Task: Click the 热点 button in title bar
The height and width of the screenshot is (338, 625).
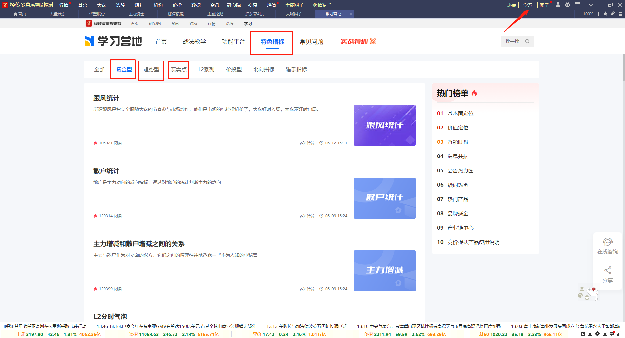Action: (511, 5)
